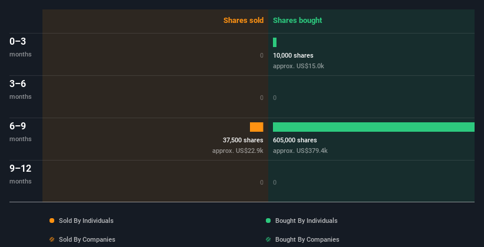Click the Shares bought column header
Viewport: 484px width, 247px height.
coord(298,21)
